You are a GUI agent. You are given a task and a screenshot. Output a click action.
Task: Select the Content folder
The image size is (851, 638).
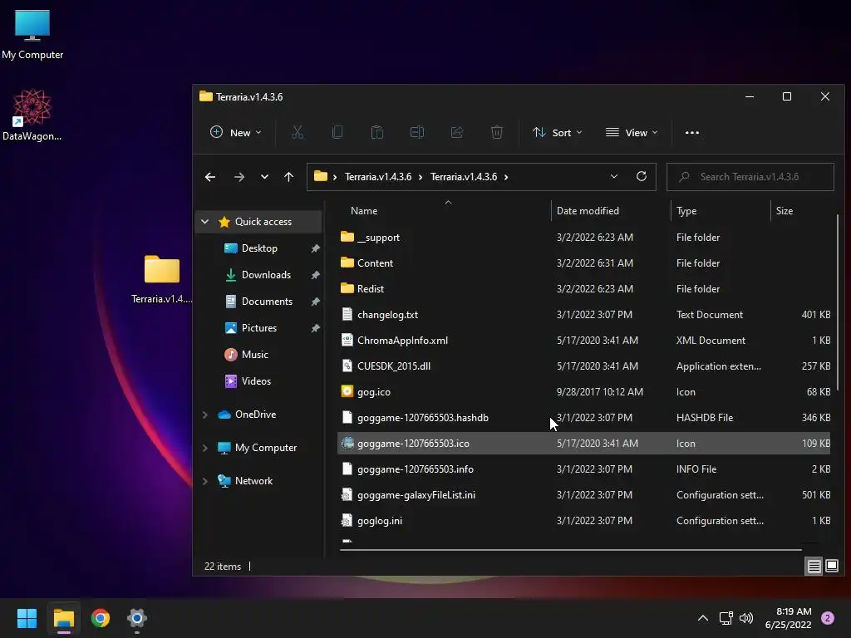584,263
